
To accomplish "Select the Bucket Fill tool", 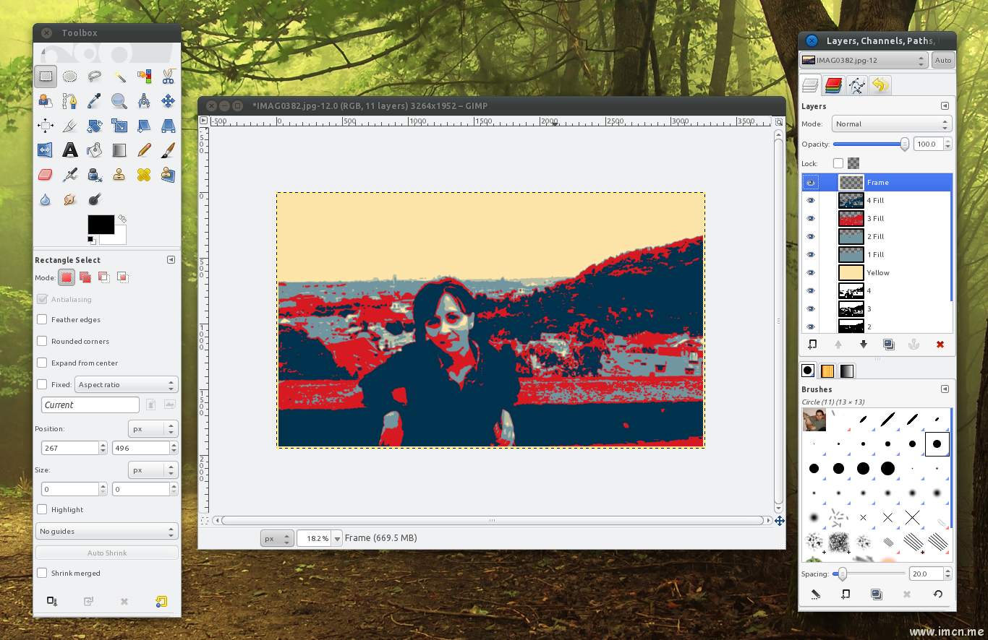I will [x=95, y=150].
